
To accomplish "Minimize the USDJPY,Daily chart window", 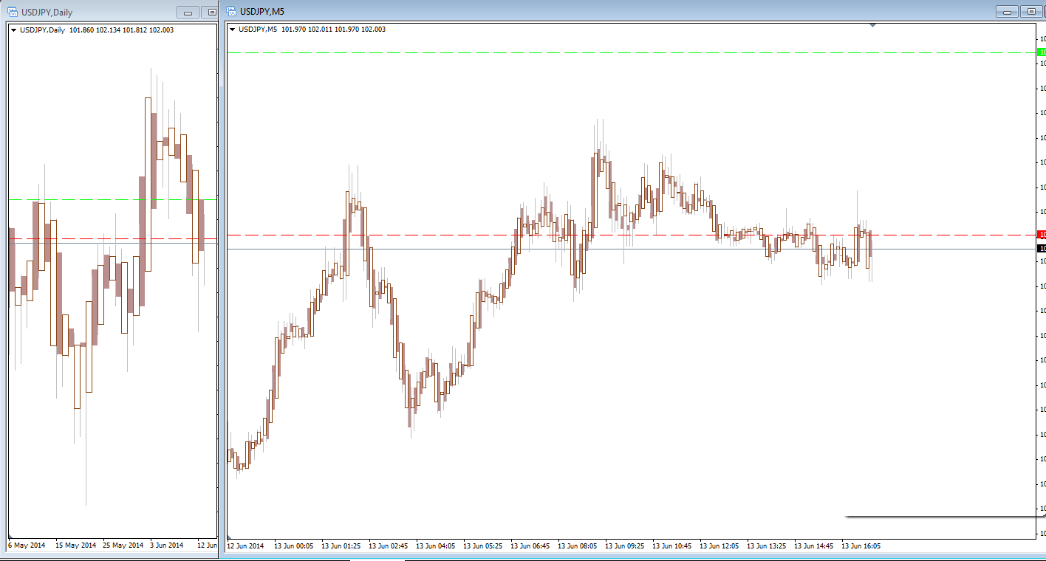I will point(188,13).
